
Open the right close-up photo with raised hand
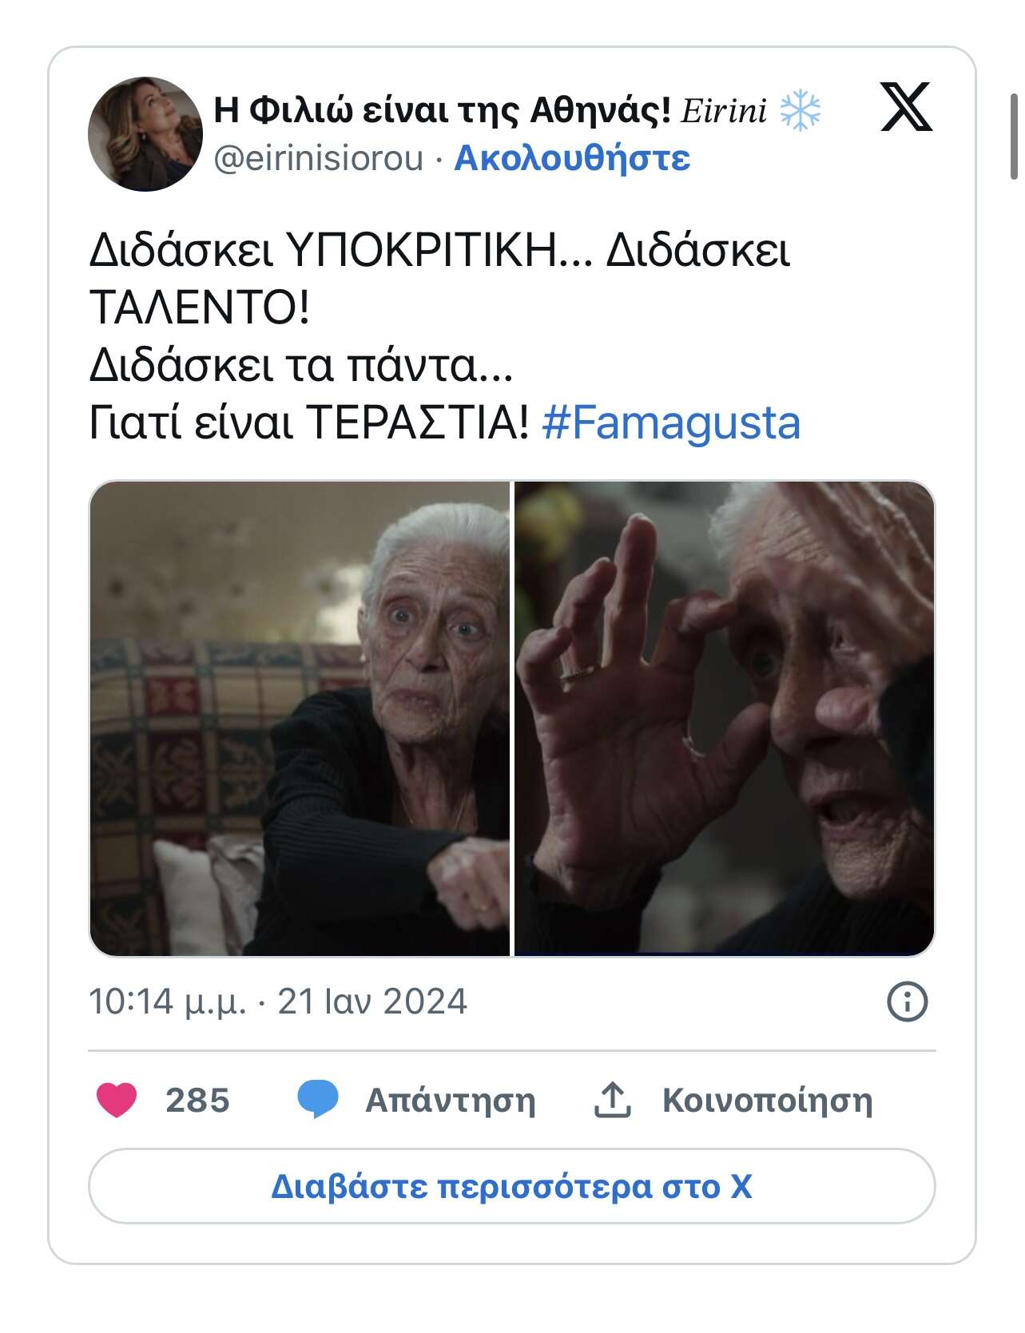[725, 718]
